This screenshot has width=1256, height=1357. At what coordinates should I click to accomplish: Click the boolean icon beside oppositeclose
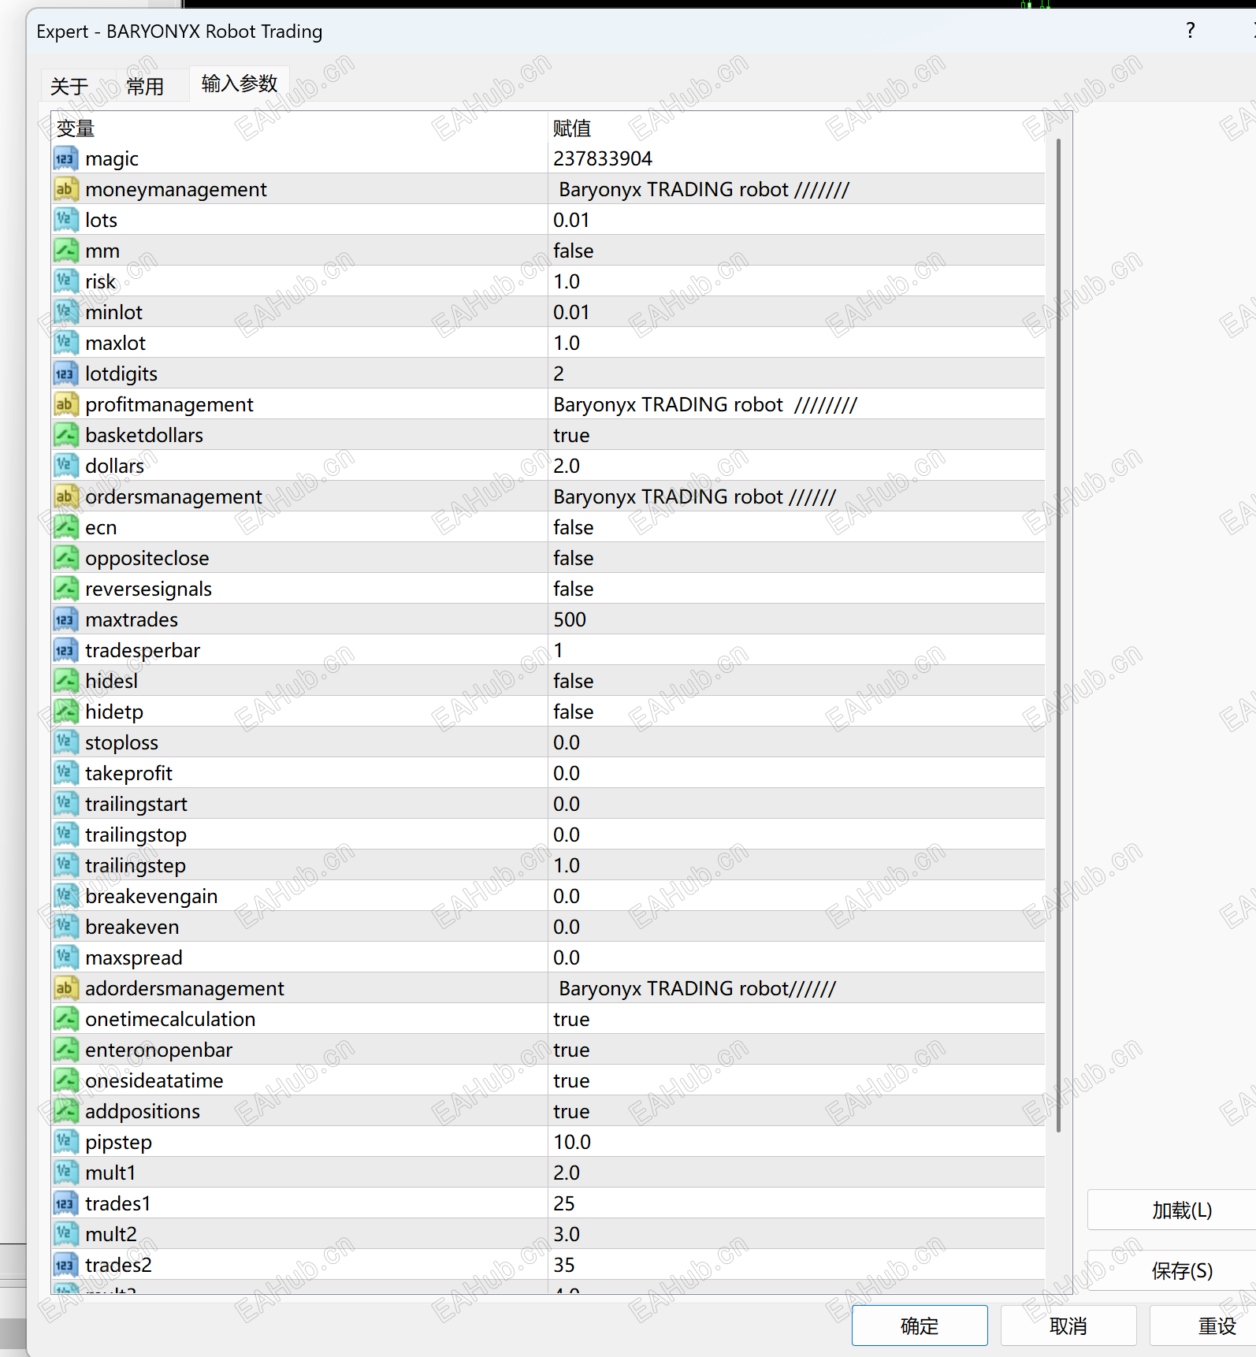[x=65, y=558]
